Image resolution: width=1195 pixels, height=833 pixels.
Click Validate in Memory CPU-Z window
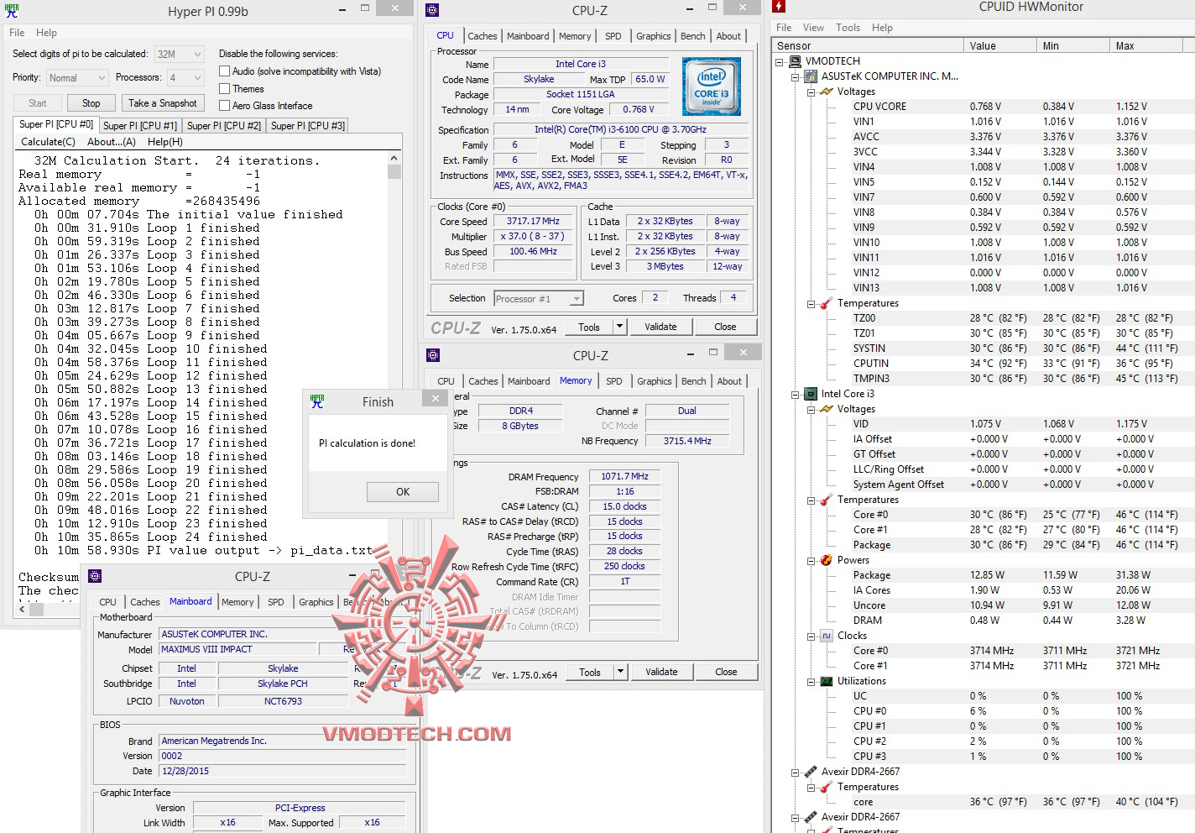661,672
